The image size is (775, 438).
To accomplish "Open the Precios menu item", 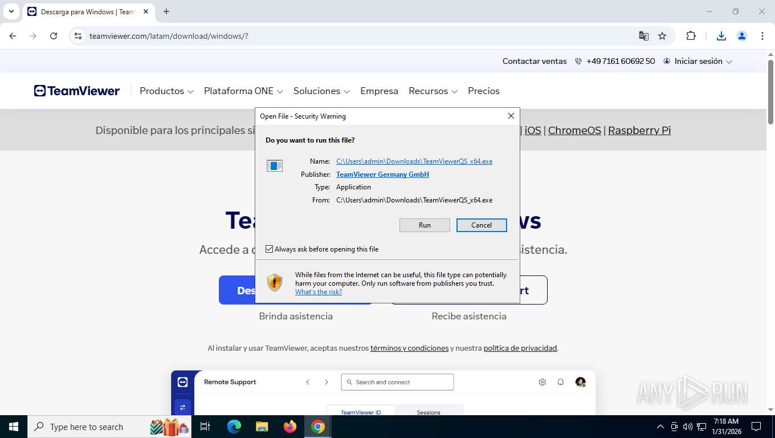I will click(483, 91).
